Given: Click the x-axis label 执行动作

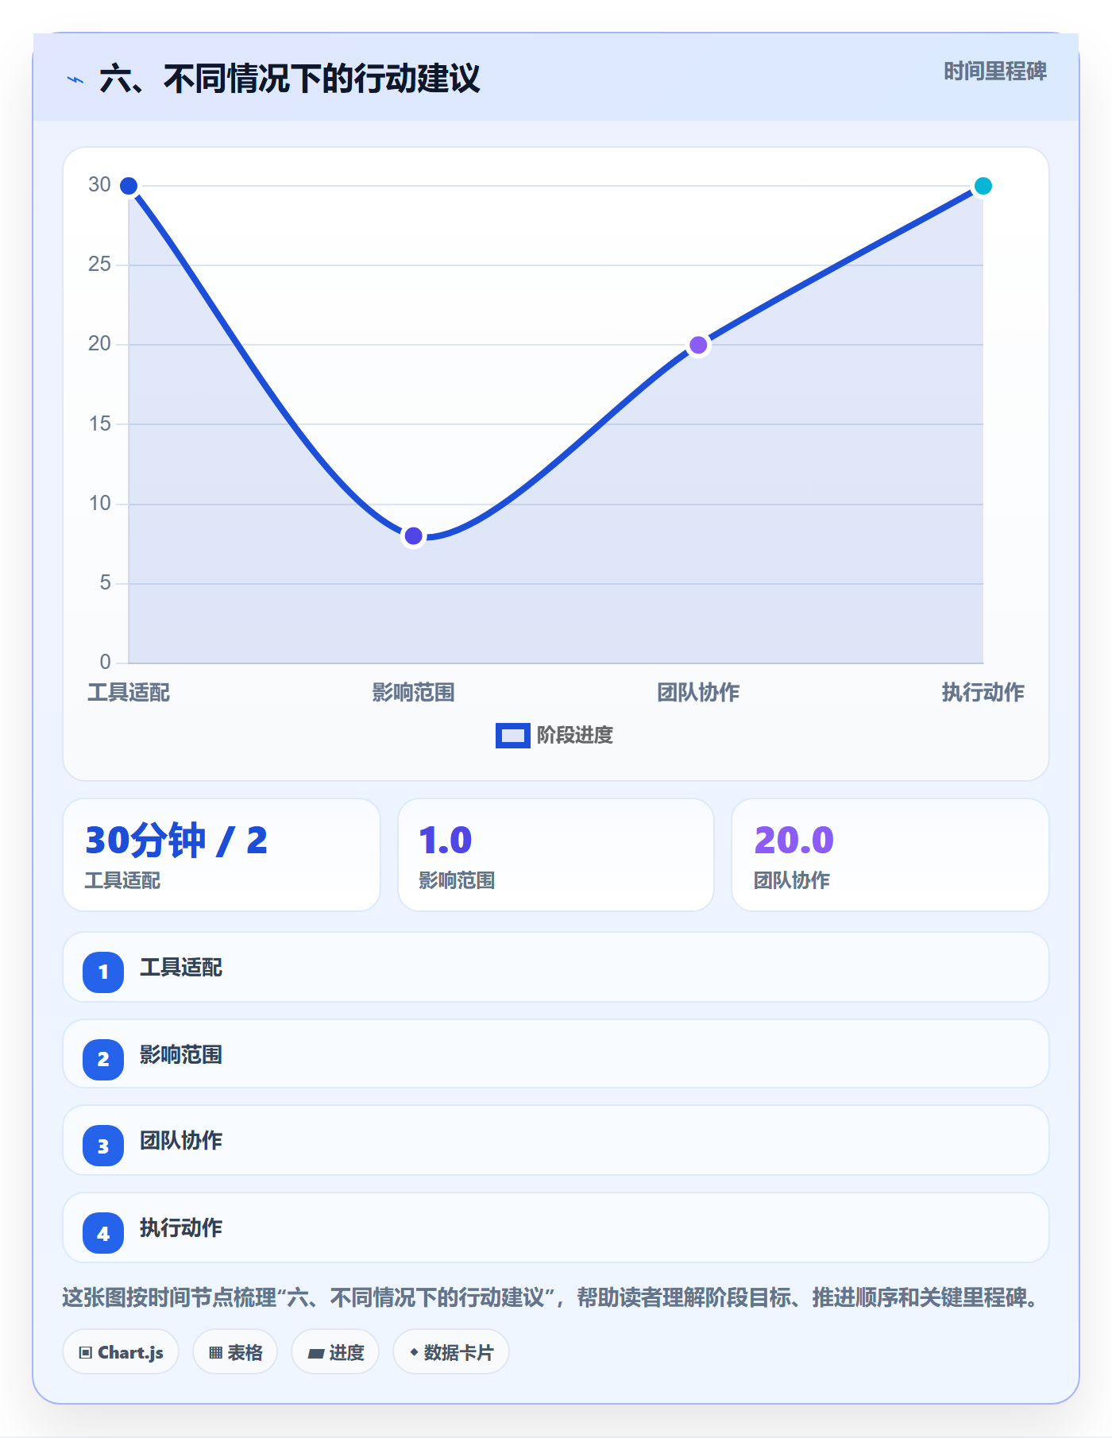Looking at the screenshot, I should (x=983, y=693).
